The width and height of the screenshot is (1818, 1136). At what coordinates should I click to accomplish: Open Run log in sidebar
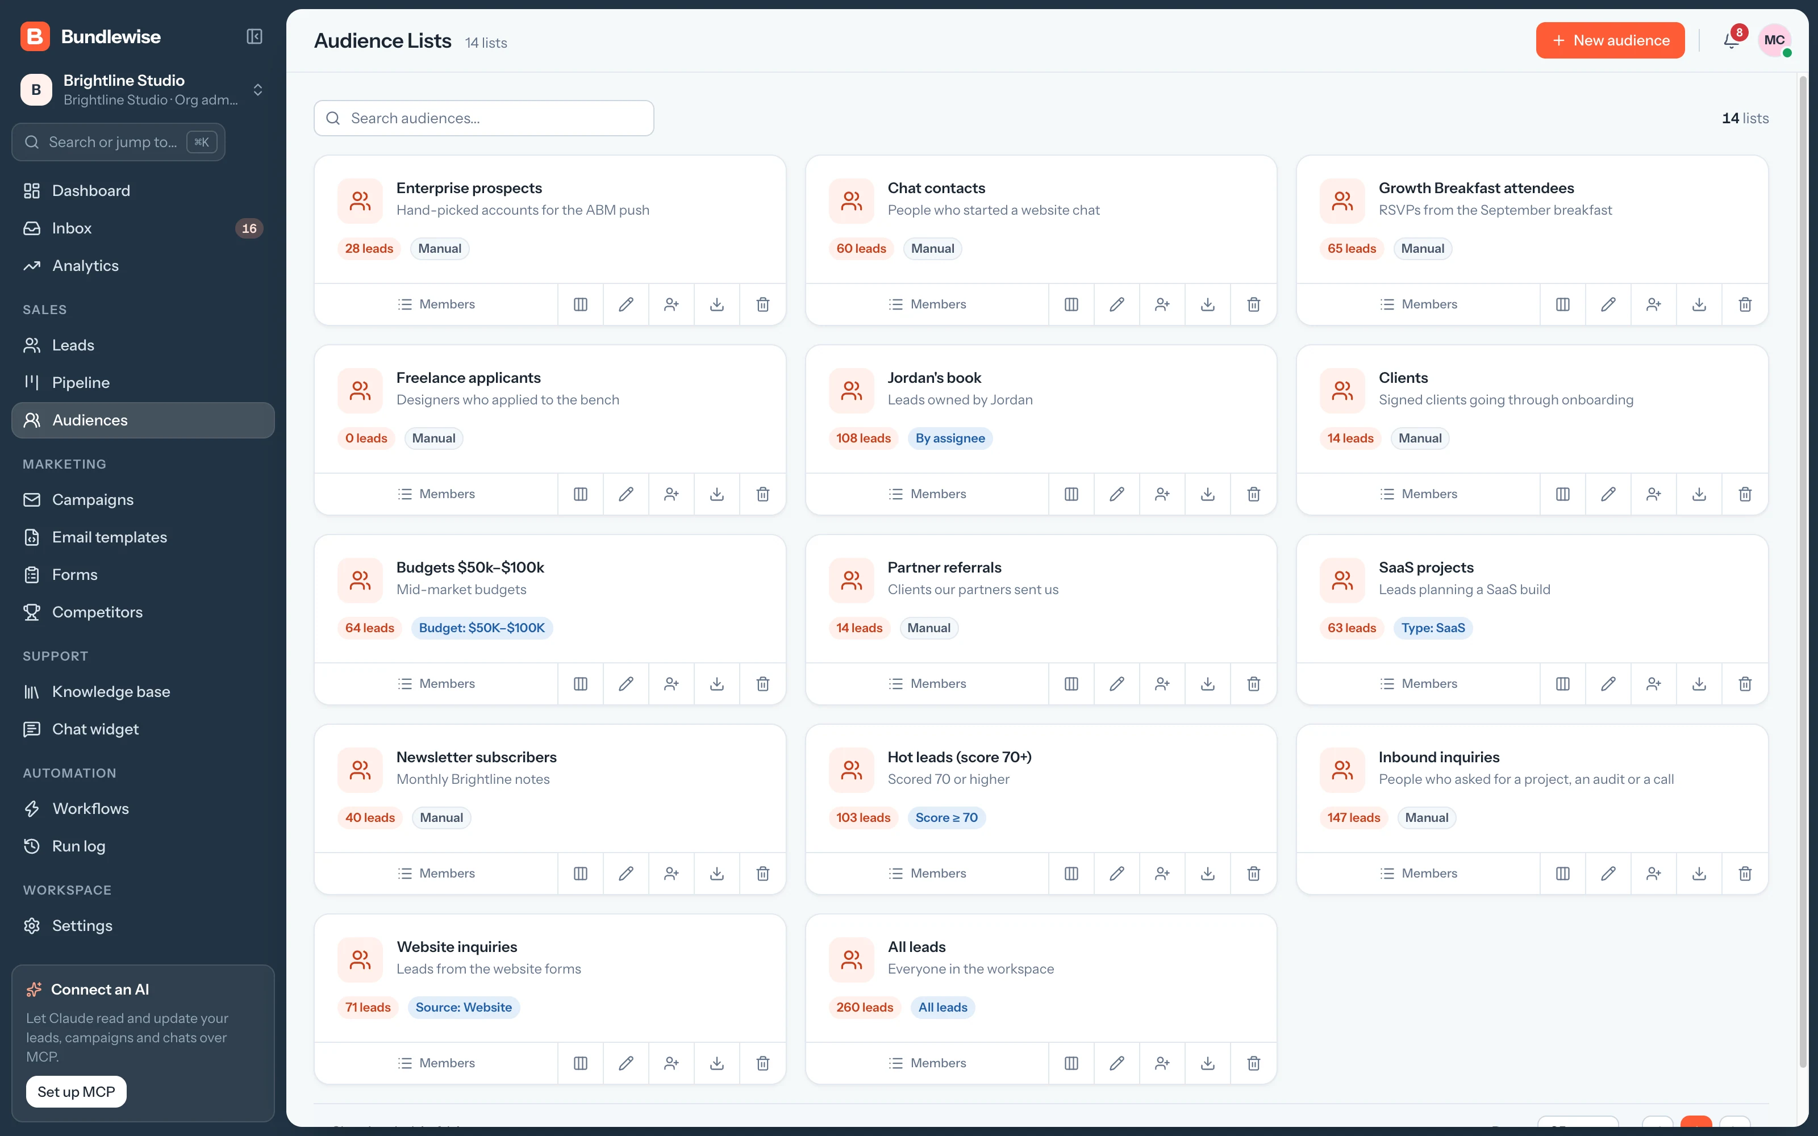coord(143,846)
